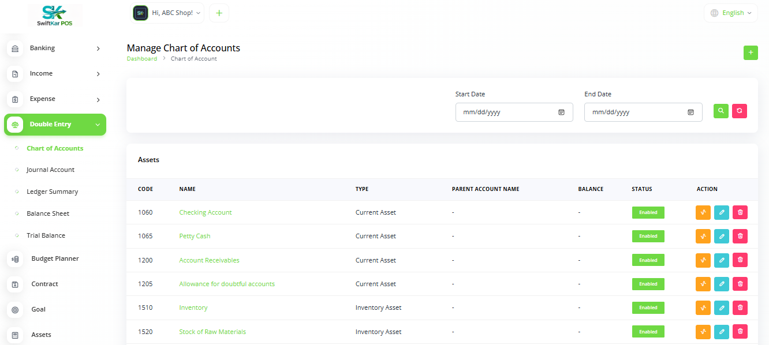Viewport: 769px width, 345px height.
Task: Click the pink reset filter icon
Action: coord(740,111)
